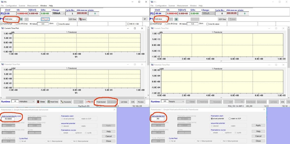This screenshot has width=290, height=144.
Task: Close the Galvanostat polarisation dialog with X
Action: pyautogui.click(x=114, y=109)
